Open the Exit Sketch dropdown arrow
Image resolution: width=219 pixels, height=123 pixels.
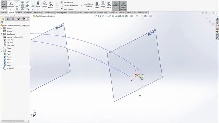click(x=3, y=9)
